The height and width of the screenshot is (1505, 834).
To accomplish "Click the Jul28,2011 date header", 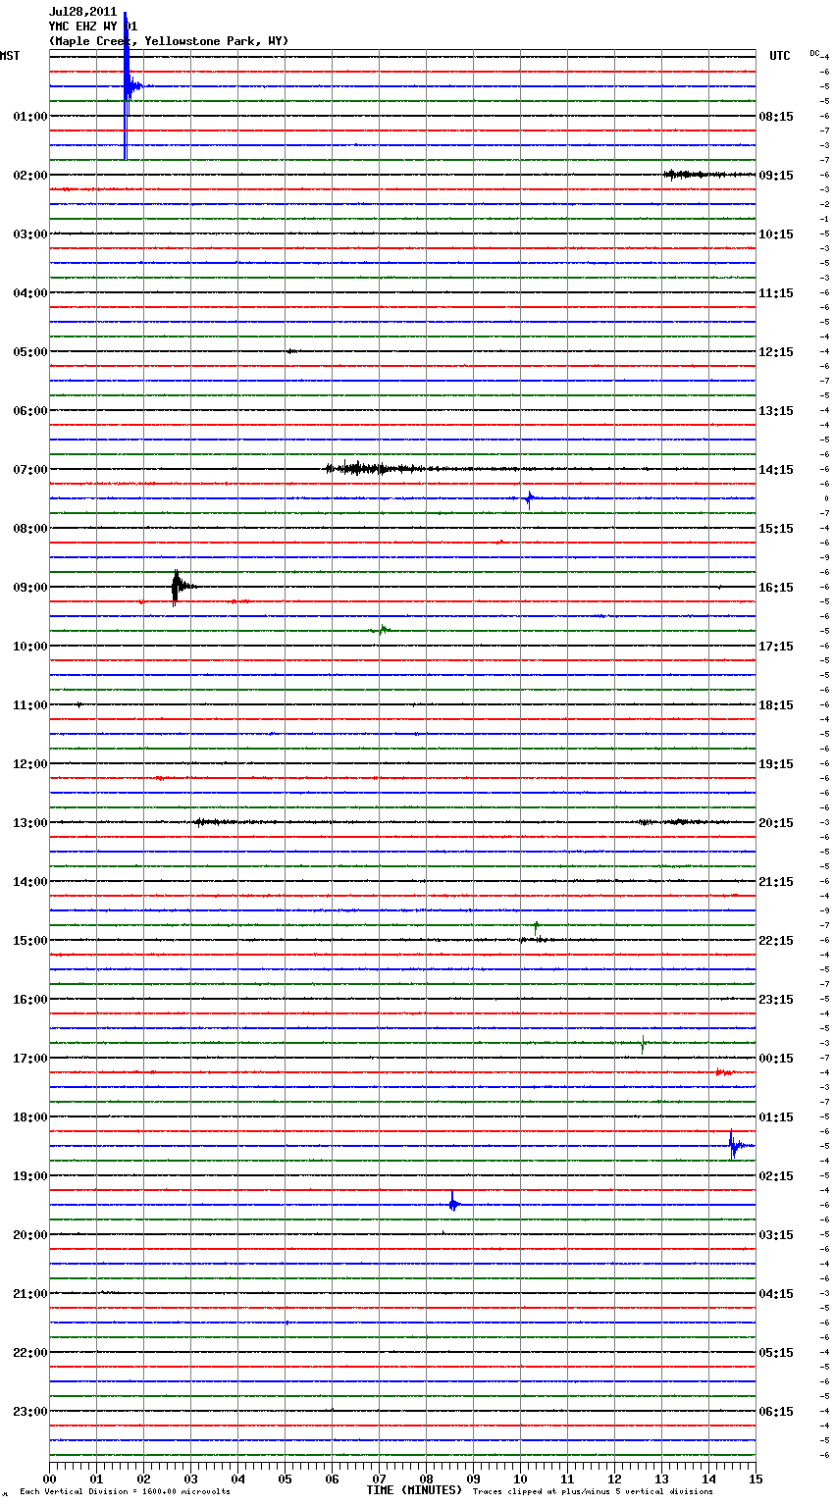I will 82,12.
